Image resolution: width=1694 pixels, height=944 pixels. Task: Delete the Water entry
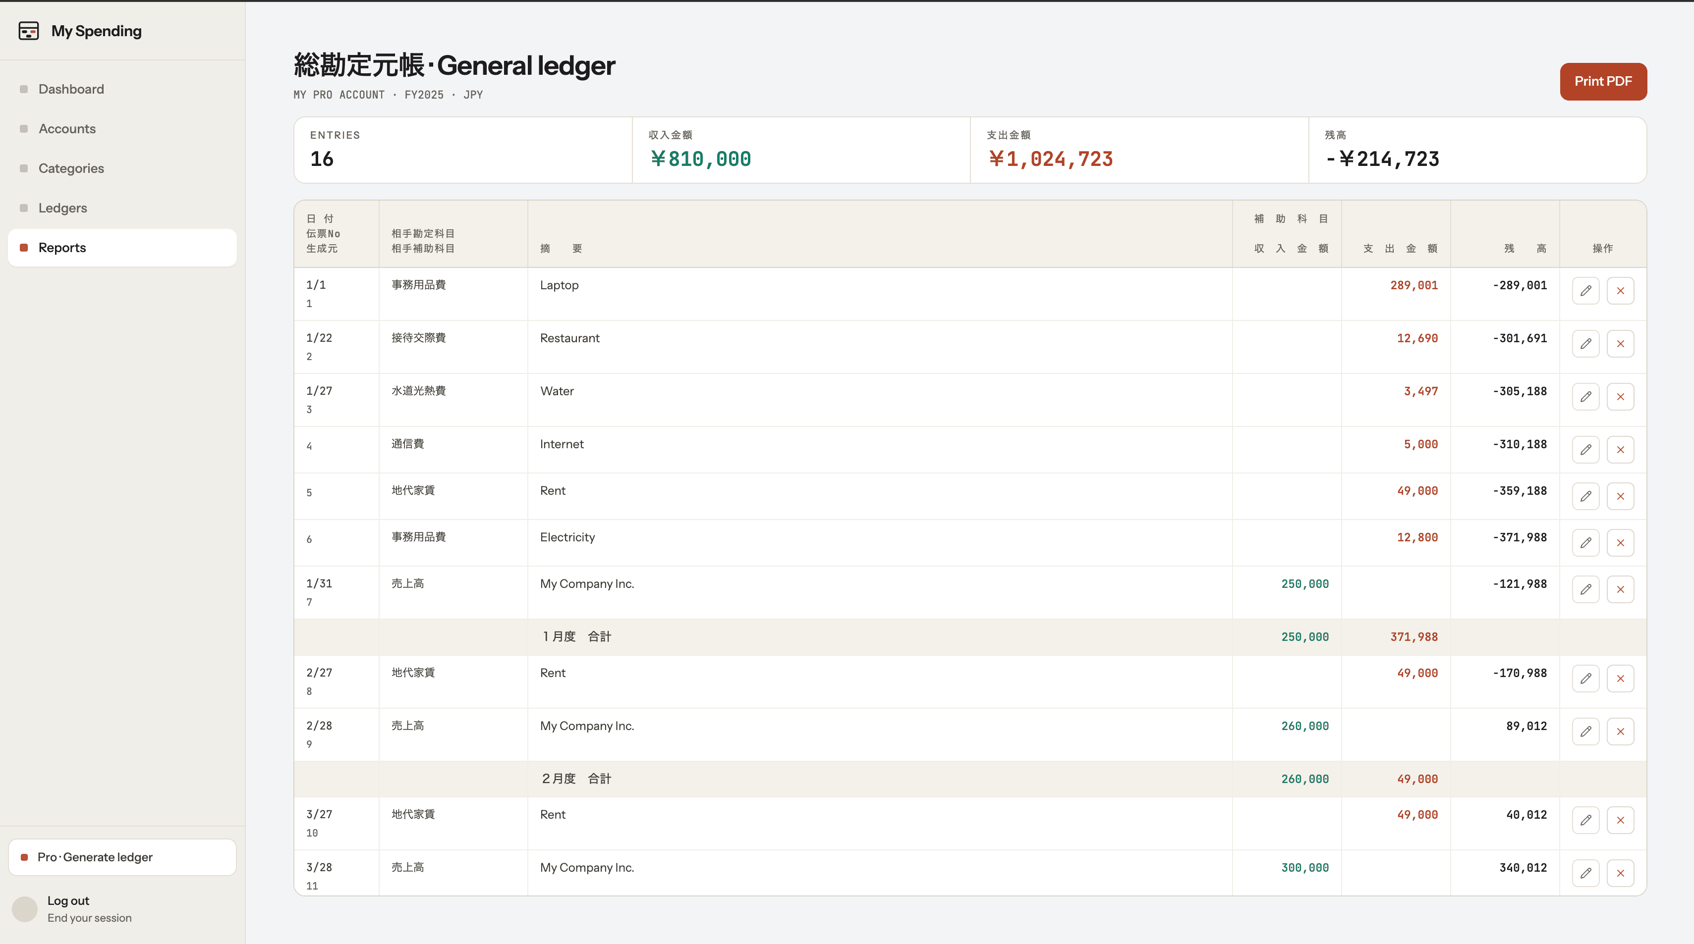point(1620,397)
